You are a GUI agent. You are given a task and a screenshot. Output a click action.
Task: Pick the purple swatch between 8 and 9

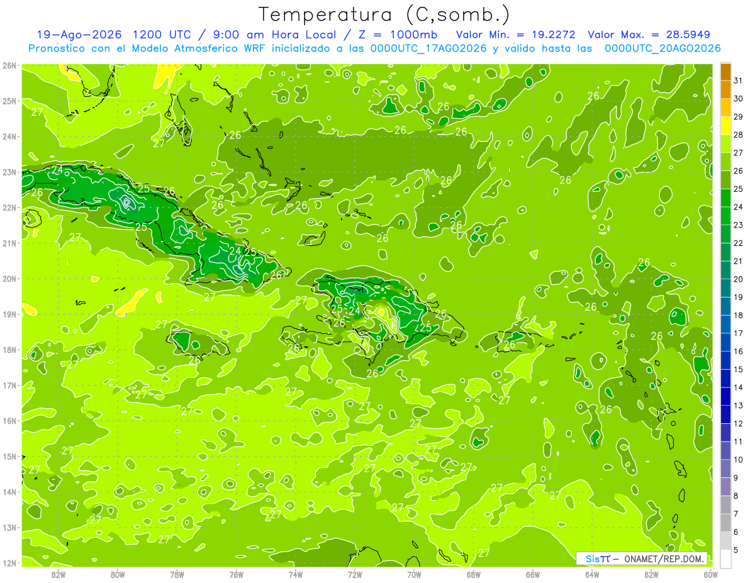725,486
